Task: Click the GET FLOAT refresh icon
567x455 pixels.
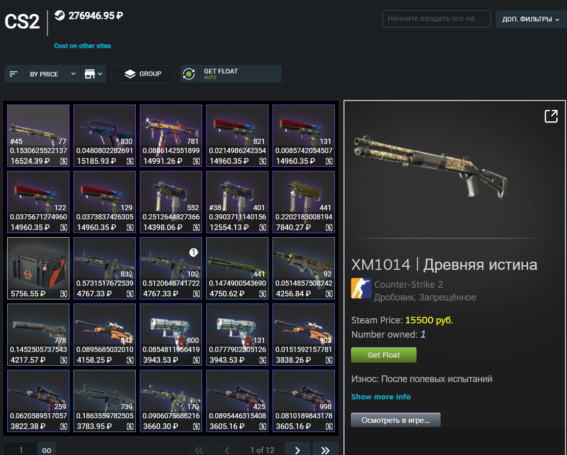Action: tap(189, 74)
